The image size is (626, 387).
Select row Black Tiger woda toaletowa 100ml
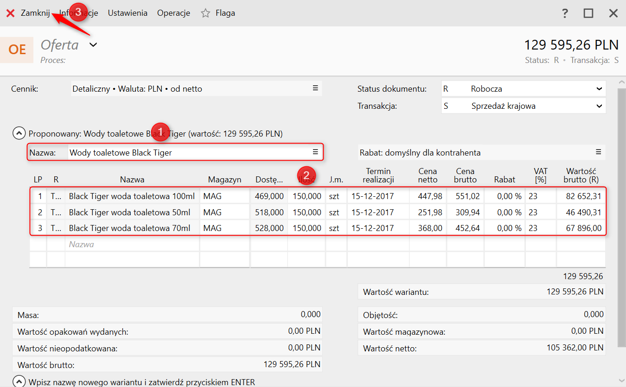click(132, 196)
